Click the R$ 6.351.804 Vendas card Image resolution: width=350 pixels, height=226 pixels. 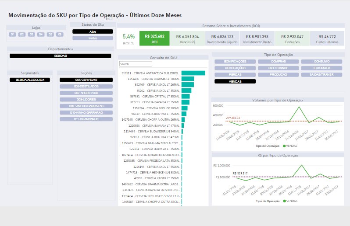(x=187, y=38)
